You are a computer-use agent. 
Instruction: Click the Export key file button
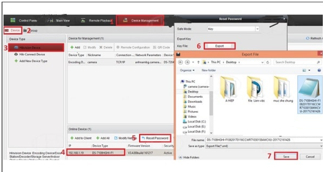[219, 45]
